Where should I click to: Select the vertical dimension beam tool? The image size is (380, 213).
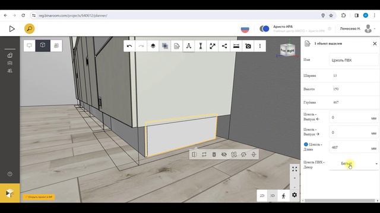point(201,46)
